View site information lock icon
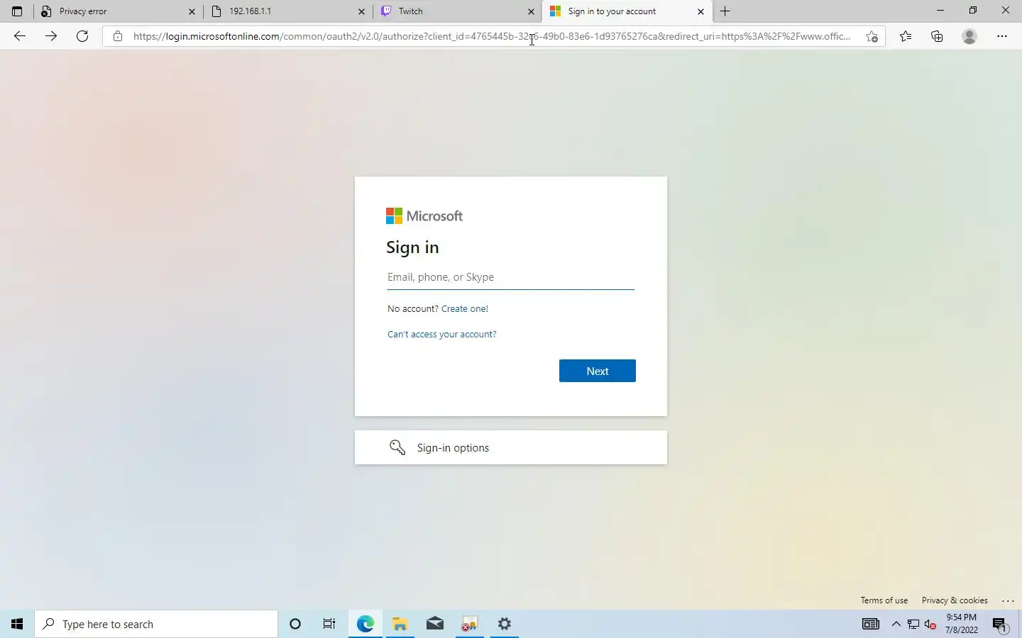Image resolution: width=1022 pixels, height=638 pixels. (x=118, y=36)
